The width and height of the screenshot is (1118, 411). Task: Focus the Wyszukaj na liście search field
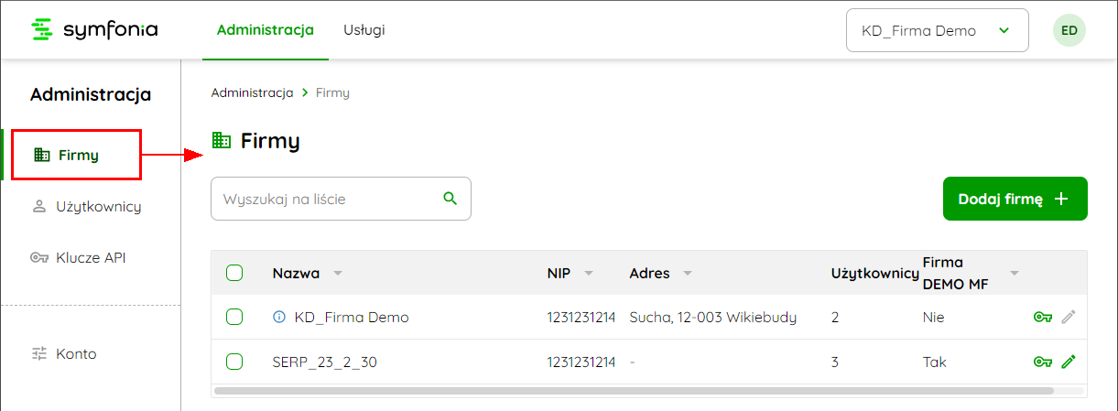click(x=341, y=199)
